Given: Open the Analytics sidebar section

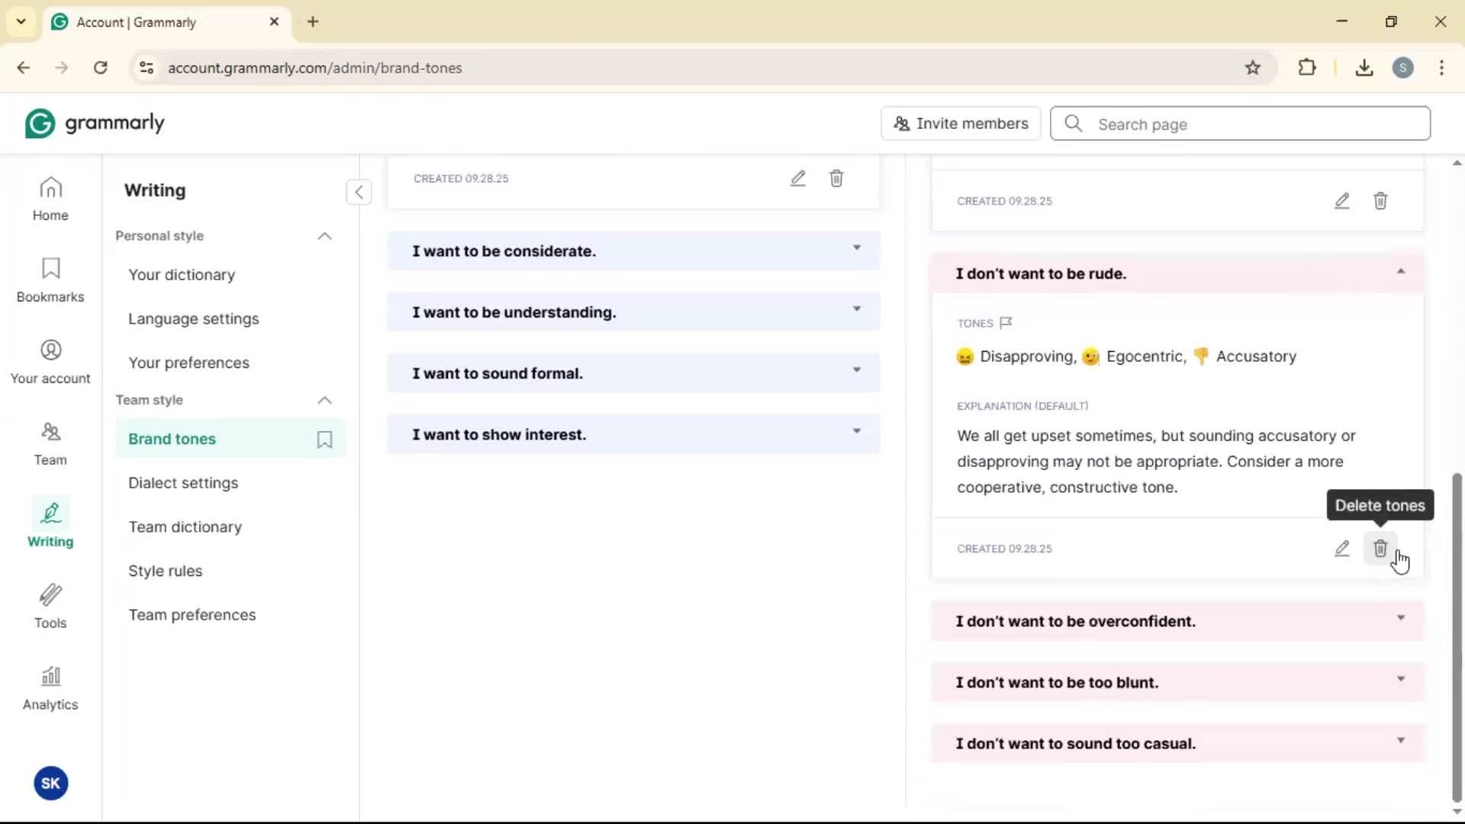Looking at the screenshot, I should 50,688.
